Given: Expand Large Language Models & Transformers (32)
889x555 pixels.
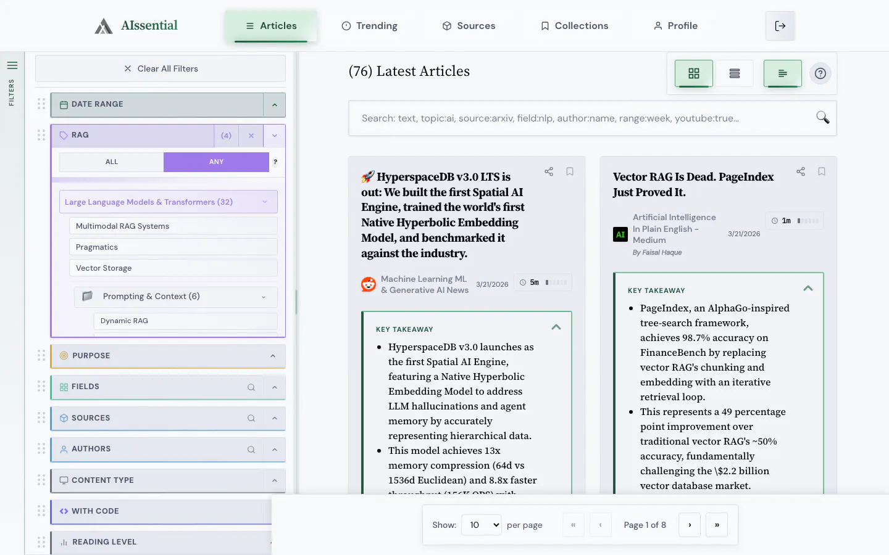Looking at the screenshot, I should pos(168,202).
